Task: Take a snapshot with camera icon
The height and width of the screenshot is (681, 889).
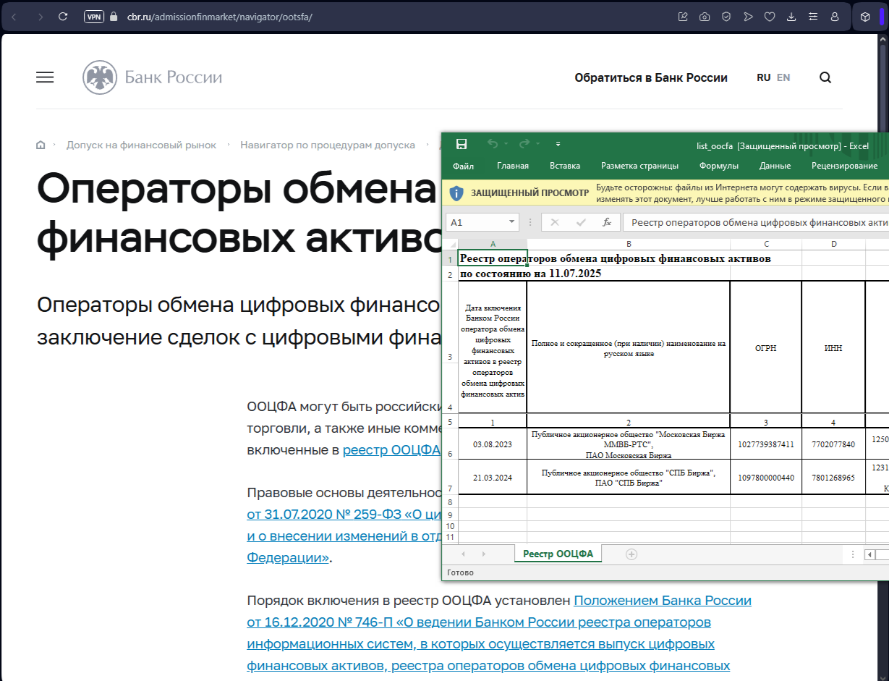Action: click(x=705, y=17)
